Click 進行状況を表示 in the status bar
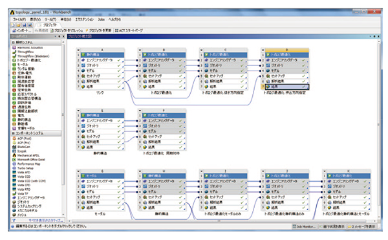 [332, 226]
